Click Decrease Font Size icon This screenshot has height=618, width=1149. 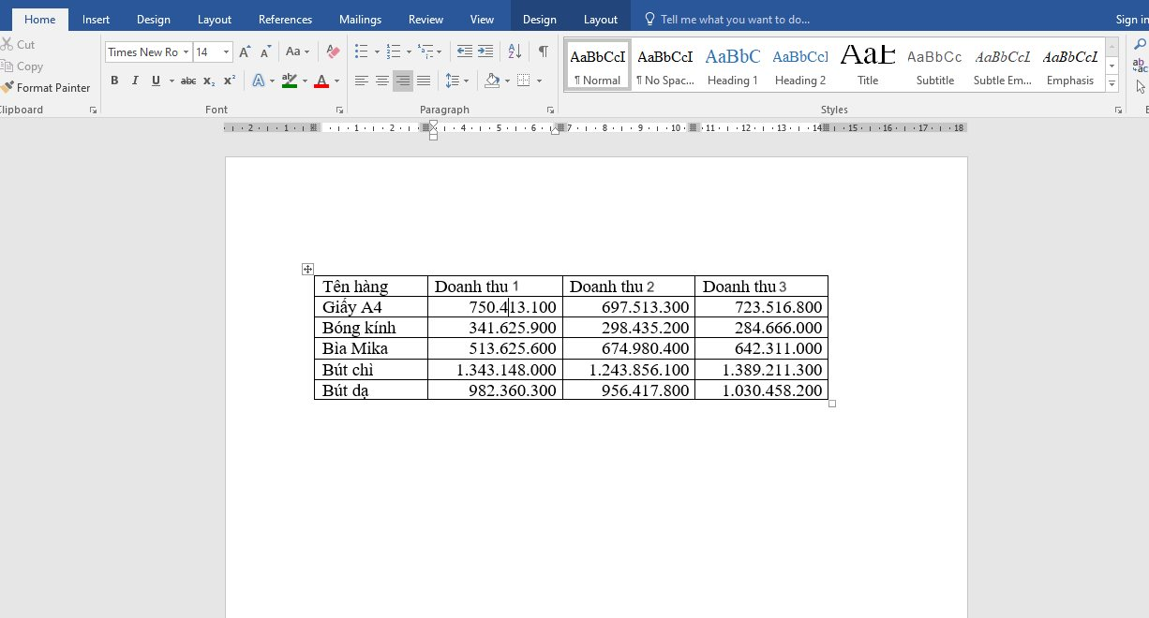click(x=266, y=51)
